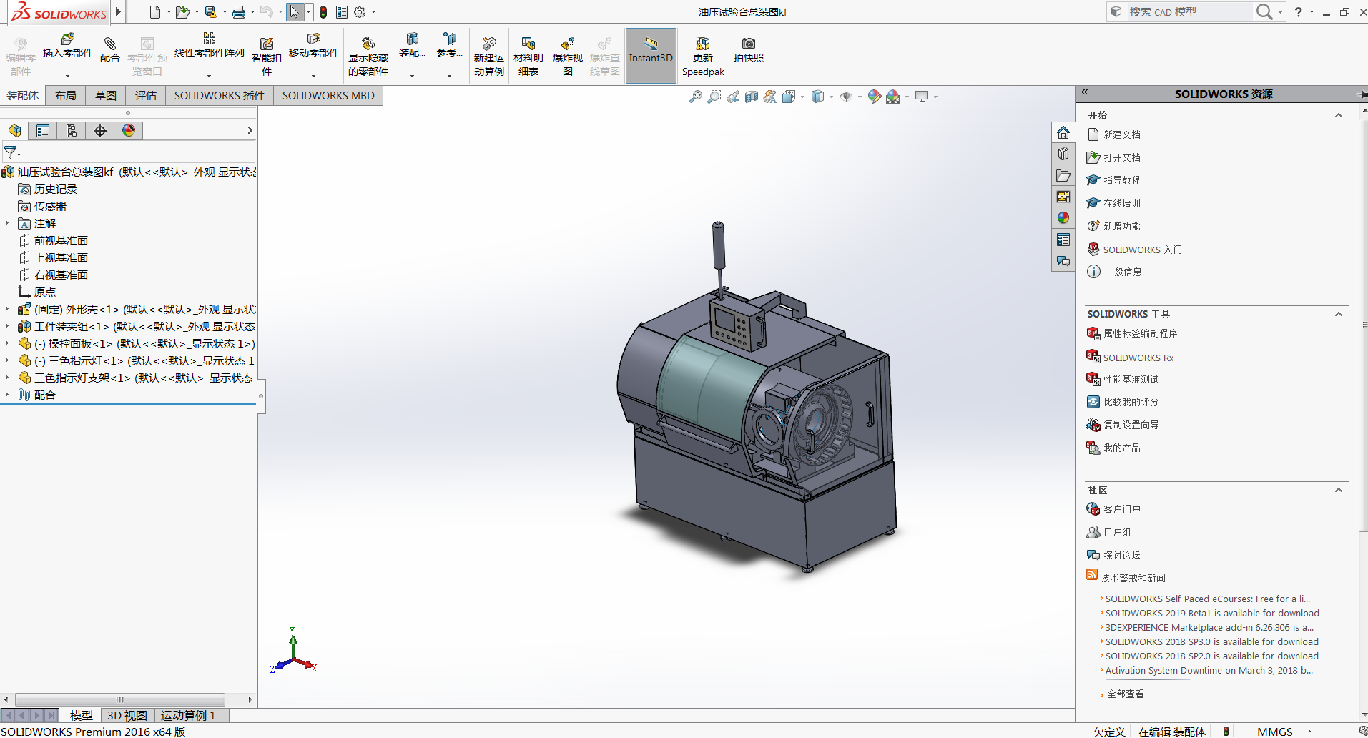Viewport: 1368px width, 738px height.
Task: Open the linear component pattern dropdown arrow
Action: coord(209,76)
